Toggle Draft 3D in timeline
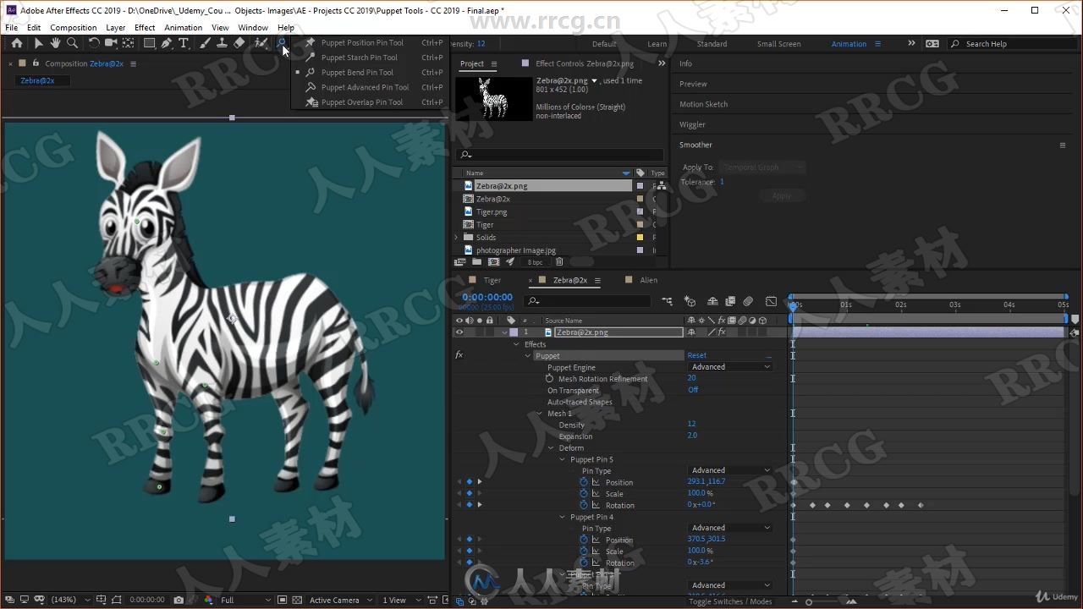This screenshot has width=1083, height=609. click(x=690, y=300)
